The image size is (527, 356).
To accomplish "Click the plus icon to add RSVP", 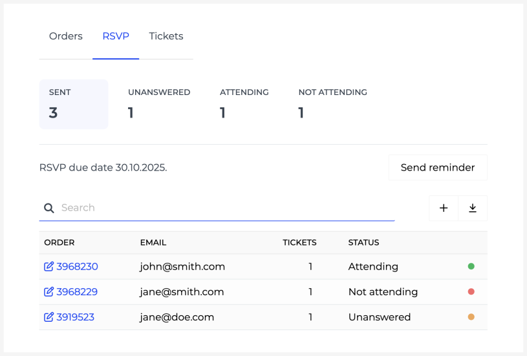I will pyautogui.click(x=444, y=208).
